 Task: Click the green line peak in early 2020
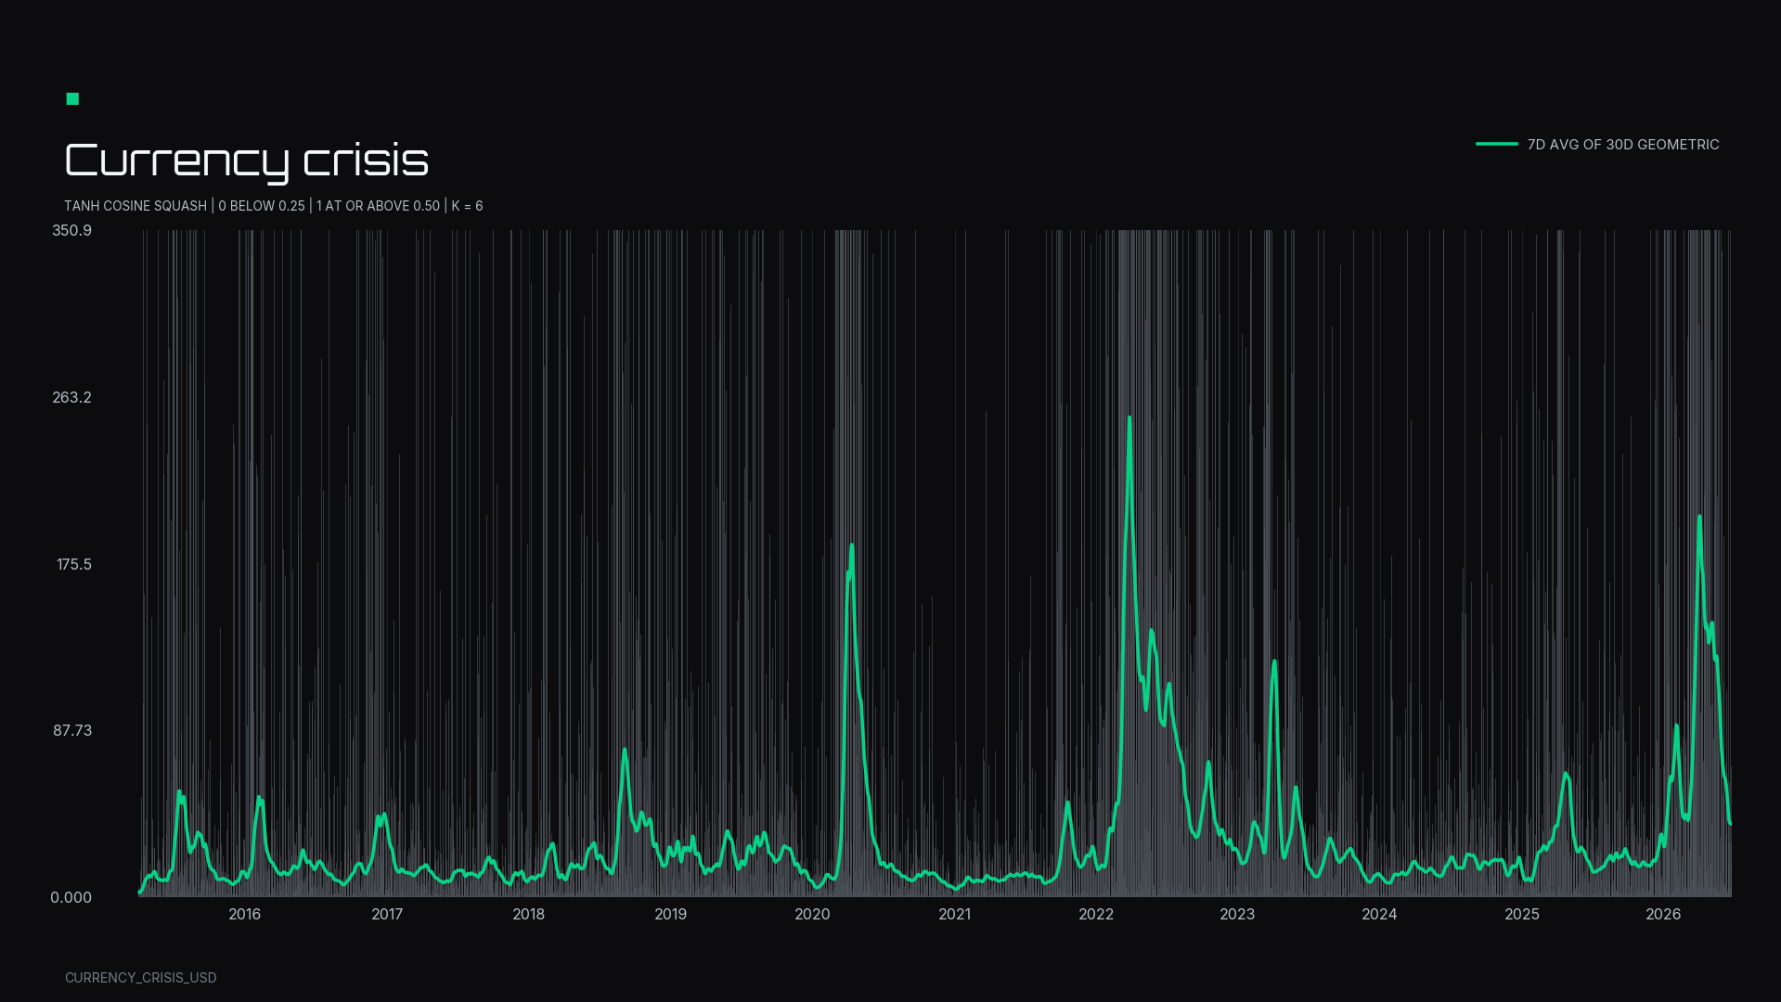point(852,546)
